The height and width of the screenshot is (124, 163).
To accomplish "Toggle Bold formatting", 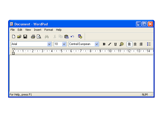I will [x=104, y=44].
